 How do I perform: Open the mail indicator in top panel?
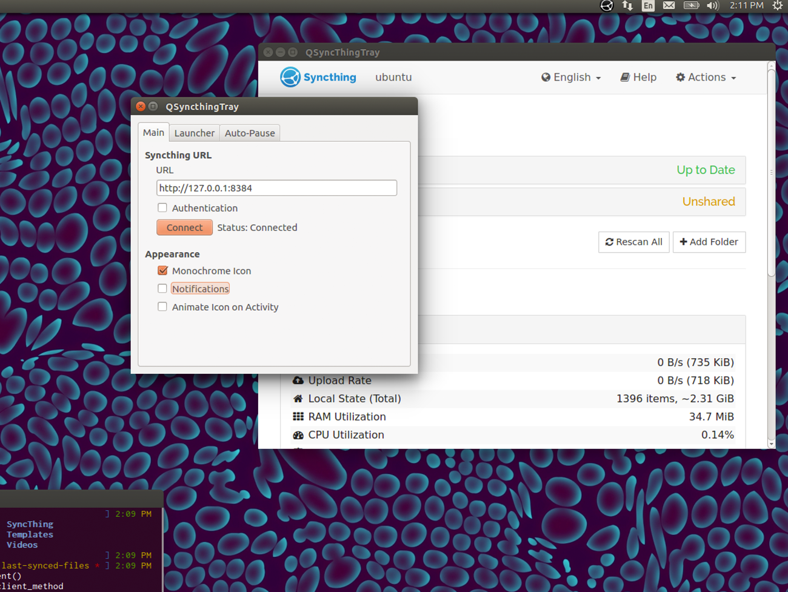(x=669, y=5)
